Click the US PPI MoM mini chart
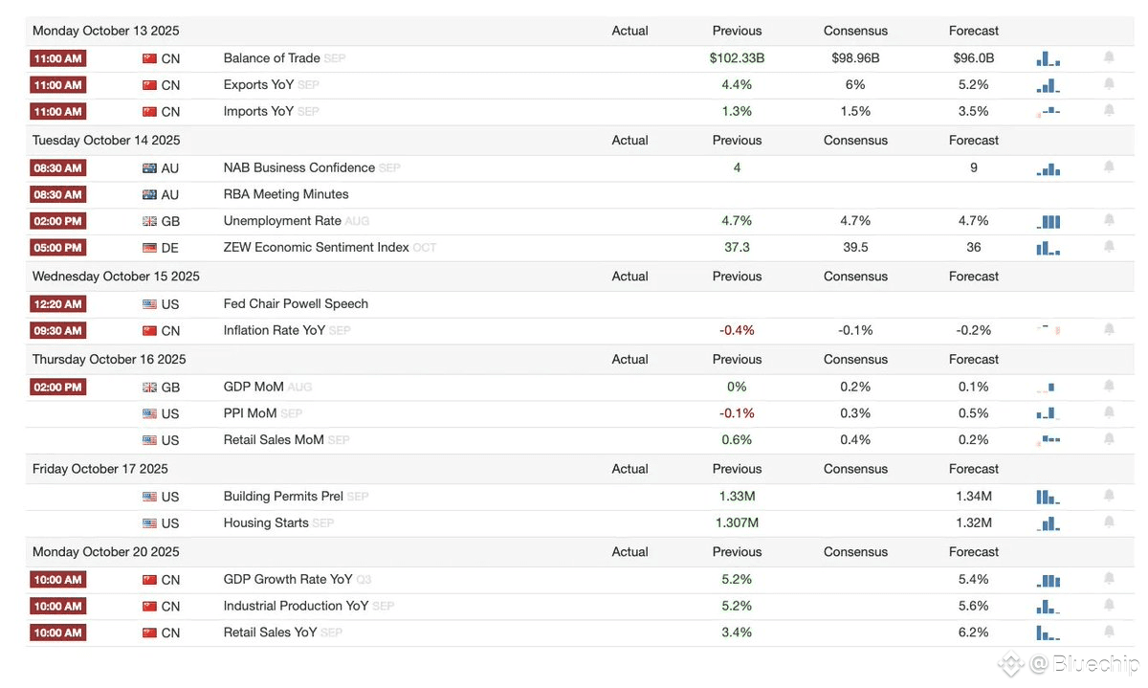The width and height of the screenshot is (1148, 688). [x=1048, y=413]
